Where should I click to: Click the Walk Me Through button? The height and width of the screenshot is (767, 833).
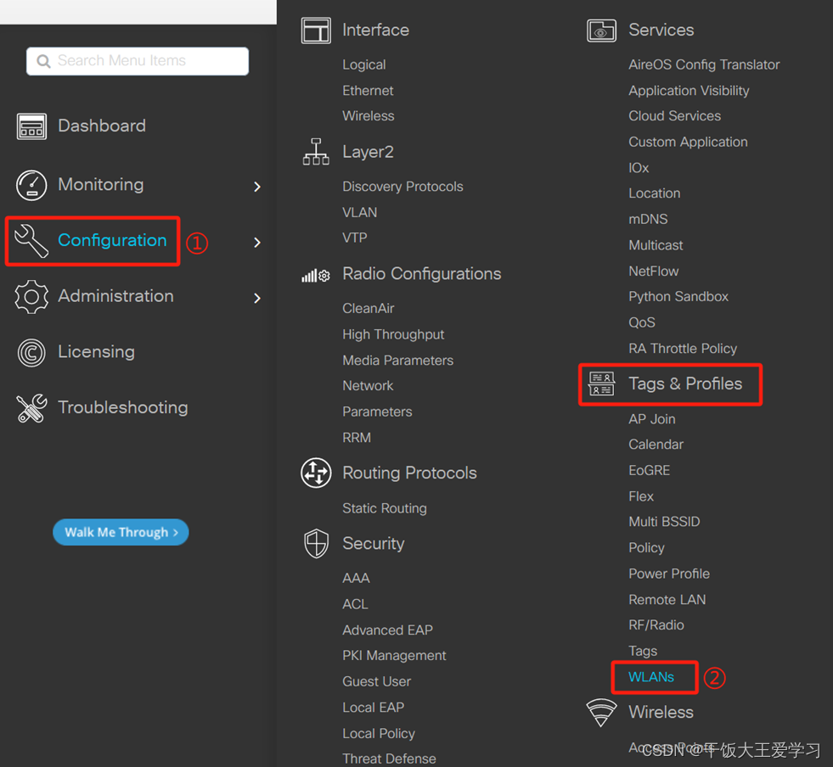pos(120,532)
